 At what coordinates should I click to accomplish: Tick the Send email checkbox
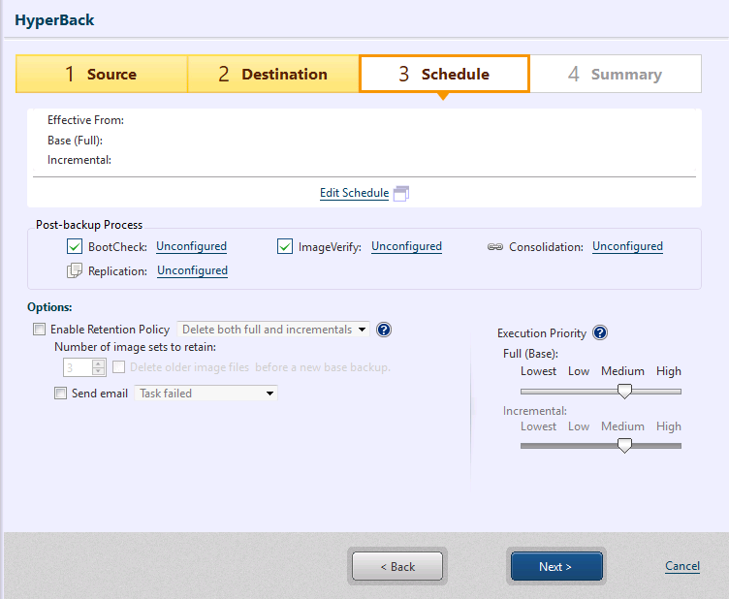coord(61,394)
